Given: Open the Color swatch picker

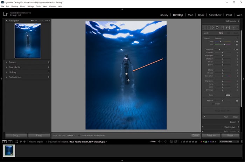Looking at the screenshot, I should [228, 95].
